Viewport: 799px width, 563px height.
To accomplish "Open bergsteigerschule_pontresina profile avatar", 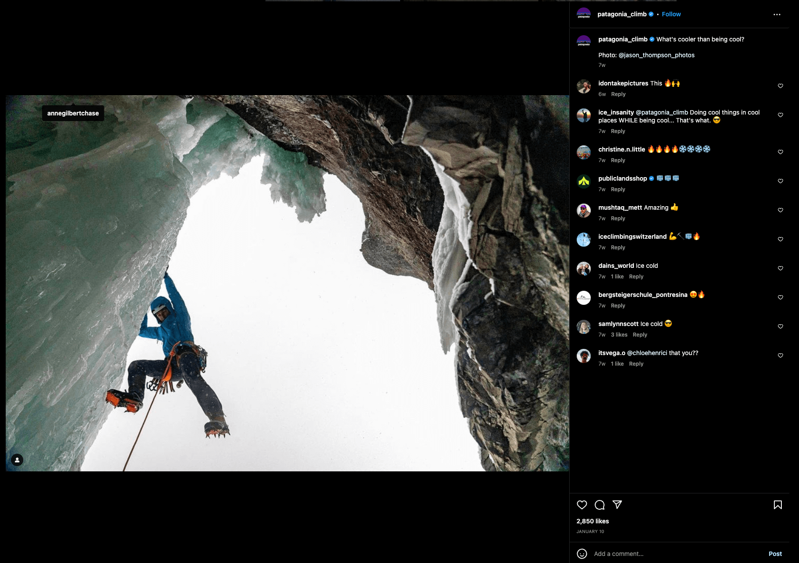I will coord(584,298).
